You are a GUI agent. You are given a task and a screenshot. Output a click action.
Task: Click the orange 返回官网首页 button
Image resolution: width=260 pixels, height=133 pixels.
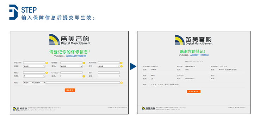point(194,91)
